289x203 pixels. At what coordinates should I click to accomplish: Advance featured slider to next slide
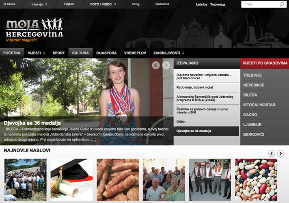(x=166, y=65)
